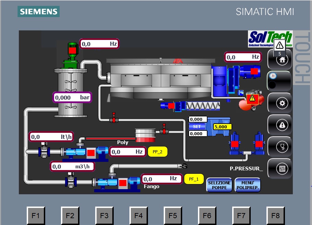Viewport: 312px width, 225px height.
Task: Select the Fango sludge pump PF_1
Action: point(117,184)
